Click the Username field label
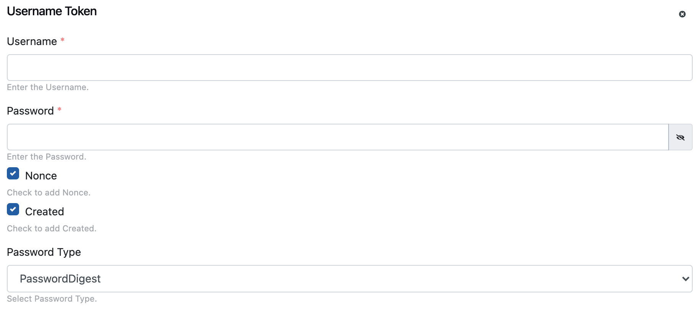The height and width of the screenshot is (310, 698). point(32,41)
